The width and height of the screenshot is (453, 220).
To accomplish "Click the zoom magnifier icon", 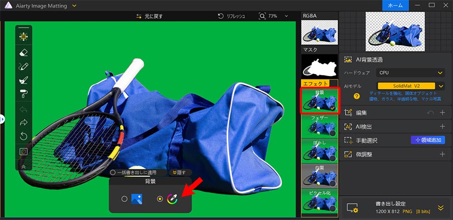I will tap(262, 16).
